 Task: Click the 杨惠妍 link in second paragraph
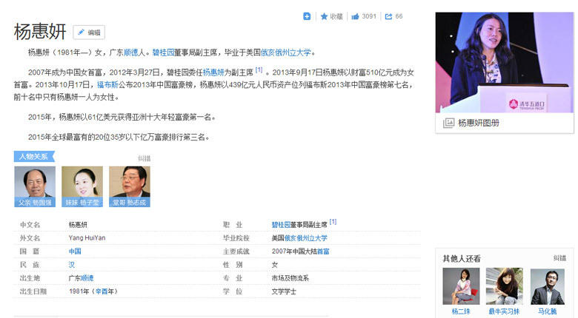(x=213, y=72)
